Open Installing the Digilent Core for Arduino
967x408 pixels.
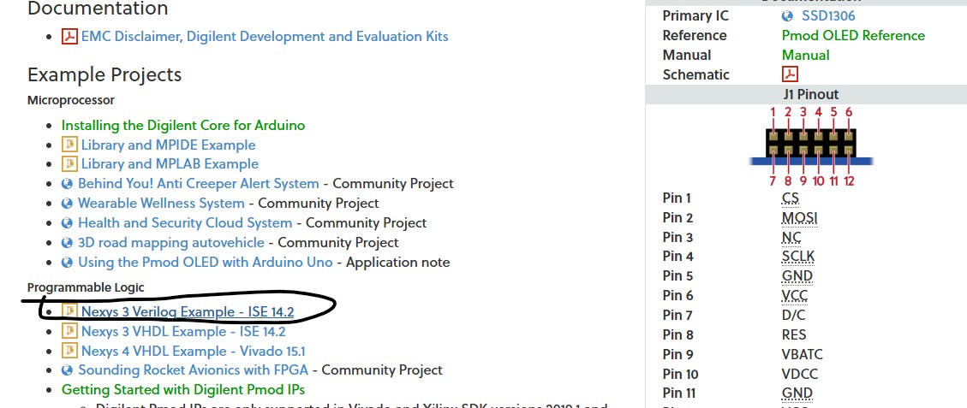(182, 125)
